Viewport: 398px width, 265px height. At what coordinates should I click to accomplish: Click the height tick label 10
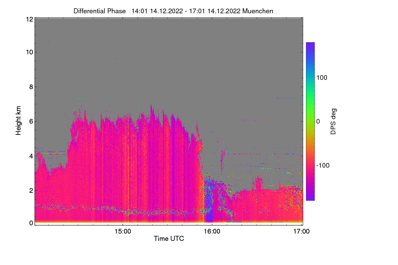click(29, 52)
